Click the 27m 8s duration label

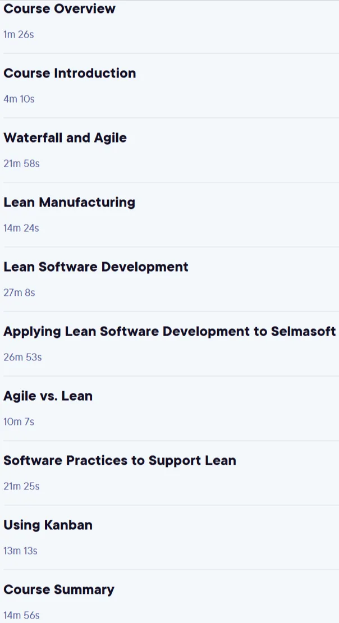19,293
